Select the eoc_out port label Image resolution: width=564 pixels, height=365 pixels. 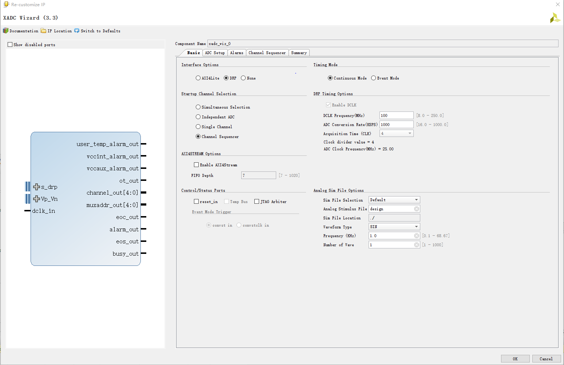[x=127, y=217]
